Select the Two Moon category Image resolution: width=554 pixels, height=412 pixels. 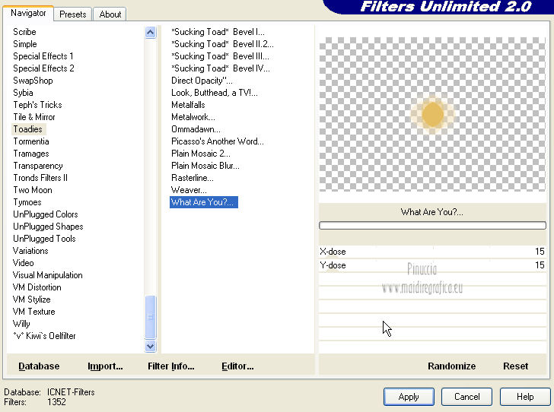[x=33, y=190]
